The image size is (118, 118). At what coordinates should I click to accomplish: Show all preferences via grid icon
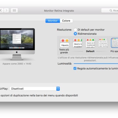pyautogui.click(x=14, y=10)
